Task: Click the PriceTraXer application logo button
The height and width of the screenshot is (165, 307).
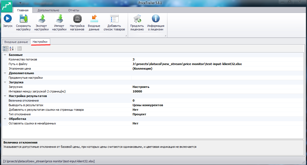Action: (x=6, y=6)
